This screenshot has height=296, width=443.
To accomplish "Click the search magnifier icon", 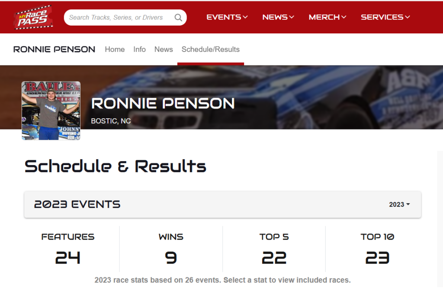I will pos(178,17).
